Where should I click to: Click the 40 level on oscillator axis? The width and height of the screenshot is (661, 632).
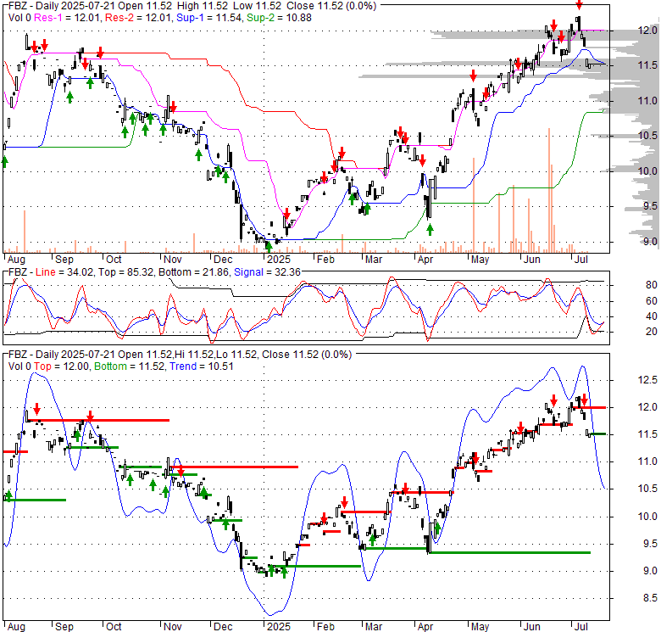652,316
